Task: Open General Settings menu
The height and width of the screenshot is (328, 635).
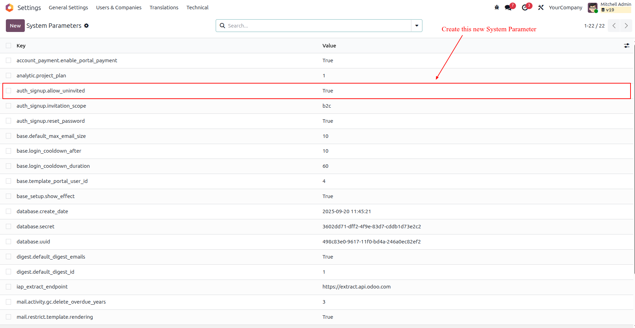Action: [x=68, y=8]
